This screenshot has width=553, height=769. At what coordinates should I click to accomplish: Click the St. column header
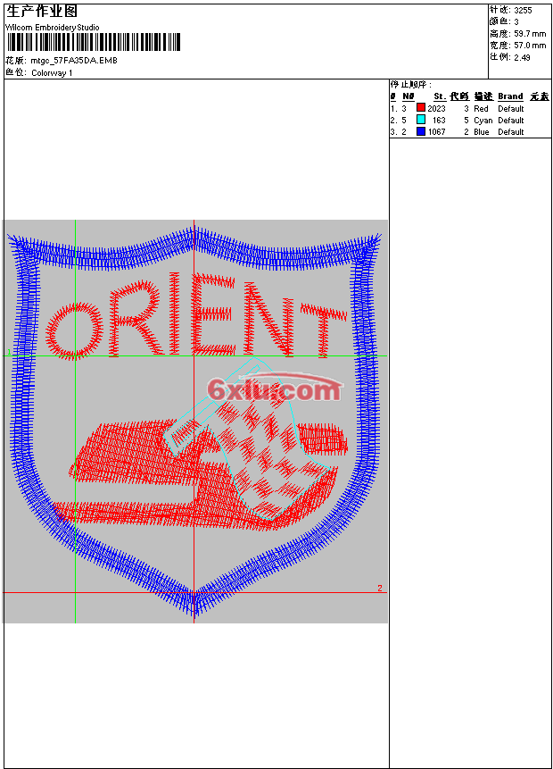(x=440, y=96)
